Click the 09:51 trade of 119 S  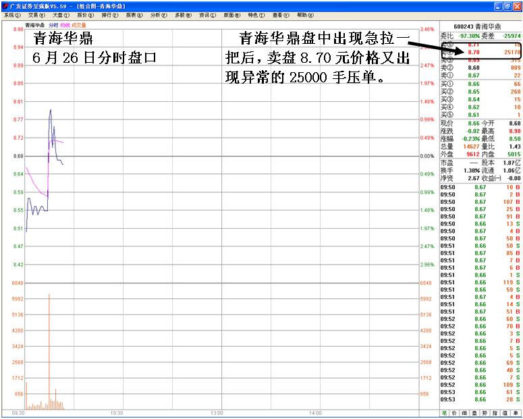[x=480, y=282]
